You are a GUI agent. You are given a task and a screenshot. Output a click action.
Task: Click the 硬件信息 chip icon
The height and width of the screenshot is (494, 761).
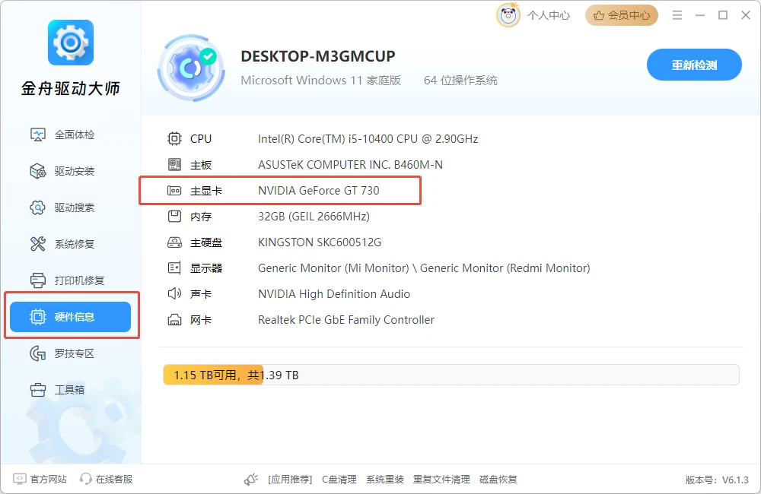(38, 317)
